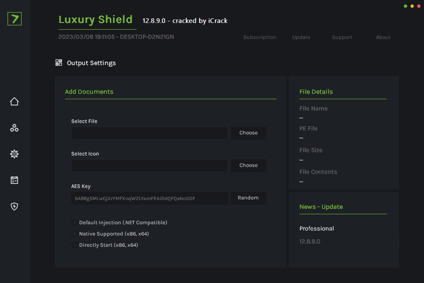Select Default Injection (.NET Compatible) option
The height and width of the screenshot is (283, 424).
click(74, 223)
